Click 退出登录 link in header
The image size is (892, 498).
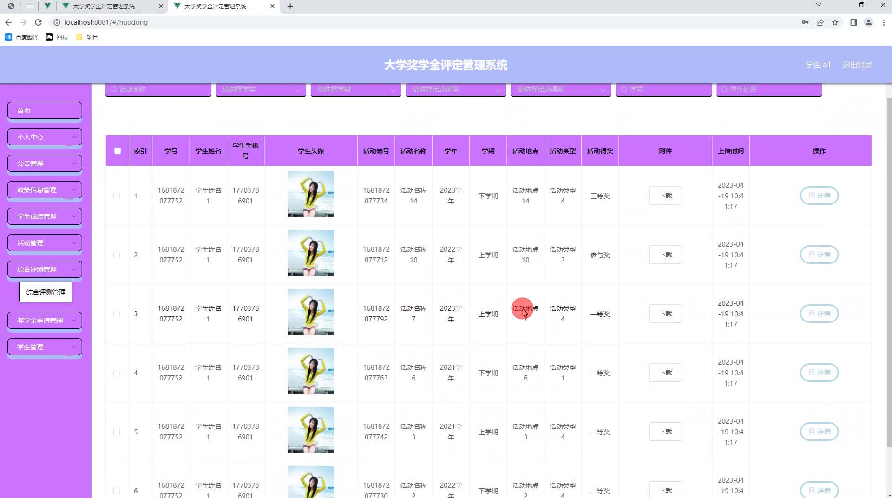coord(857,65)
